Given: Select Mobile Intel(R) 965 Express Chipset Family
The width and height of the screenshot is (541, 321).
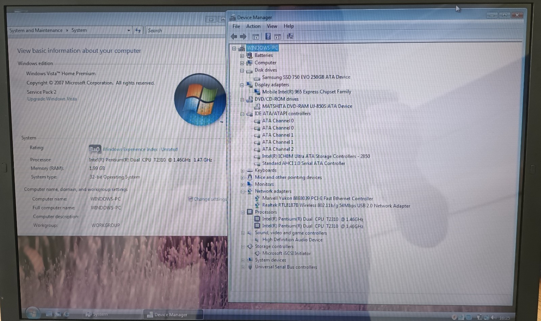Looking at the screenshot, I should [x=307, y=91].
